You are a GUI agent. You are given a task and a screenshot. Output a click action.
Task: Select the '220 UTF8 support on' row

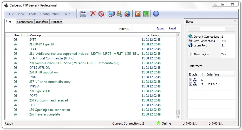tap(91, 72)
